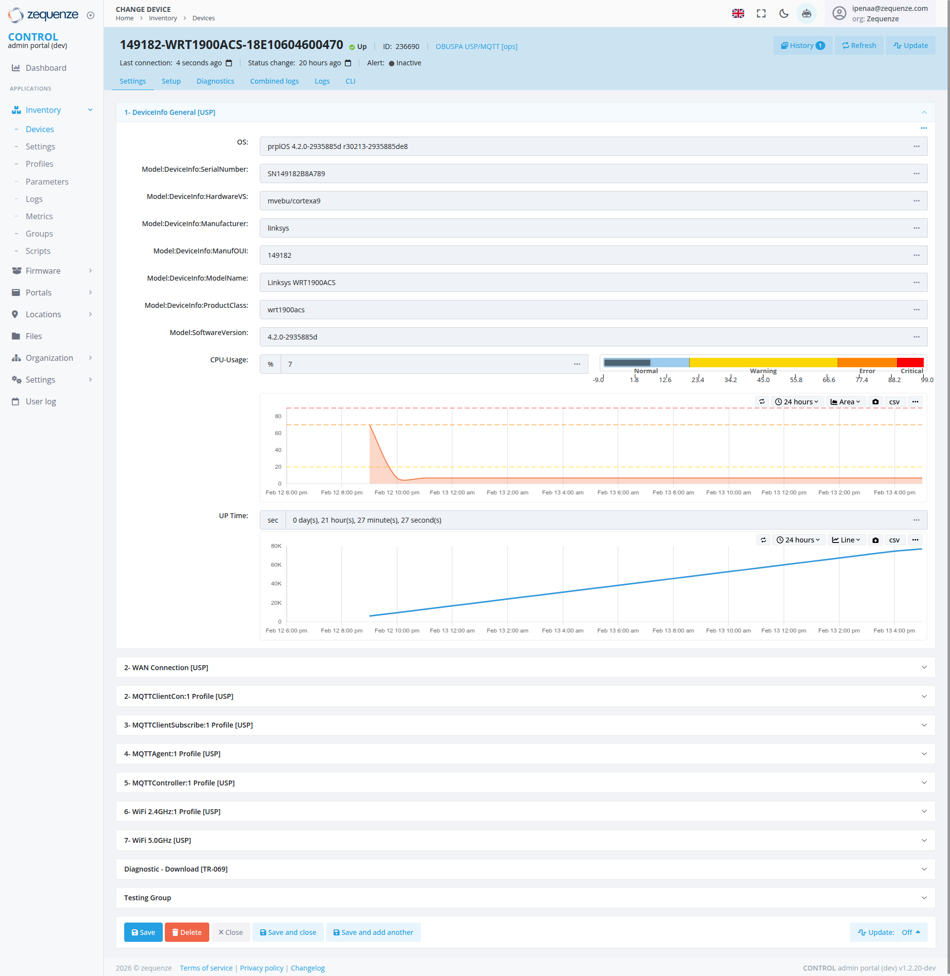Click the CPU usage threshold gauge bar
The image size is (950, 976).
(762, 362)
